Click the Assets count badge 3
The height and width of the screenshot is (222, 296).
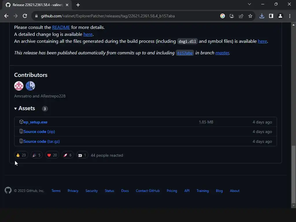click(45, 109)
